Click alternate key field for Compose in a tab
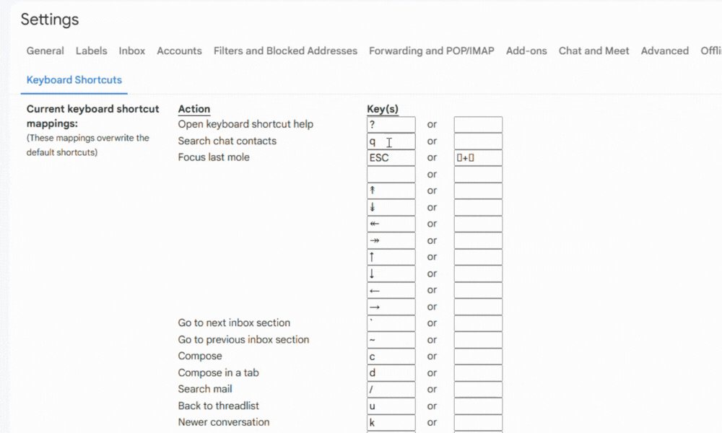Screen dimensions: 722x433 (x=478, y=373)
